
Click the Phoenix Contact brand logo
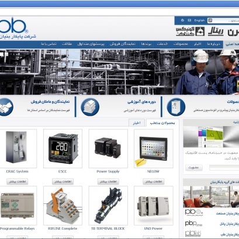[x=190, y=32]
